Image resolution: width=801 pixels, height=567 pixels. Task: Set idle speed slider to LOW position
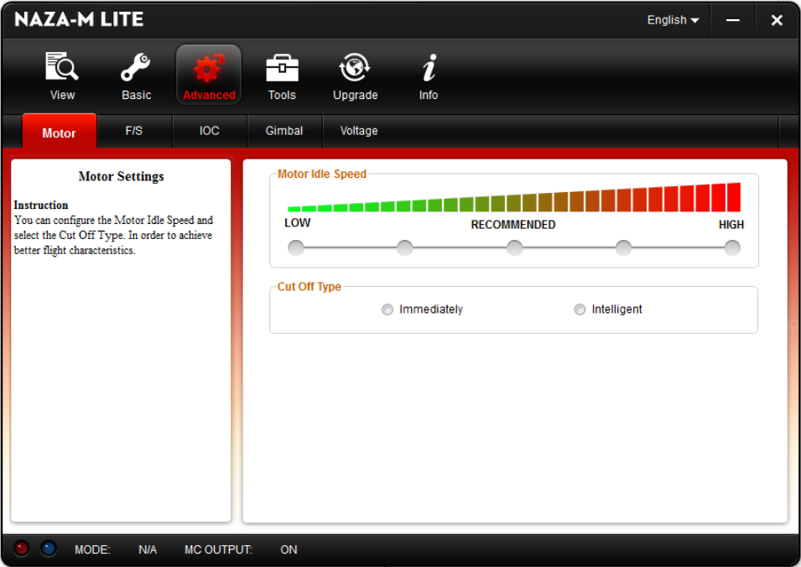click(x=296, y=247)
